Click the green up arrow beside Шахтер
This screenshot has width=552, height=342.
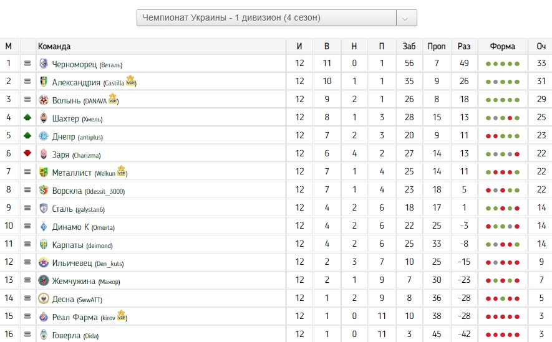point(27,118)
